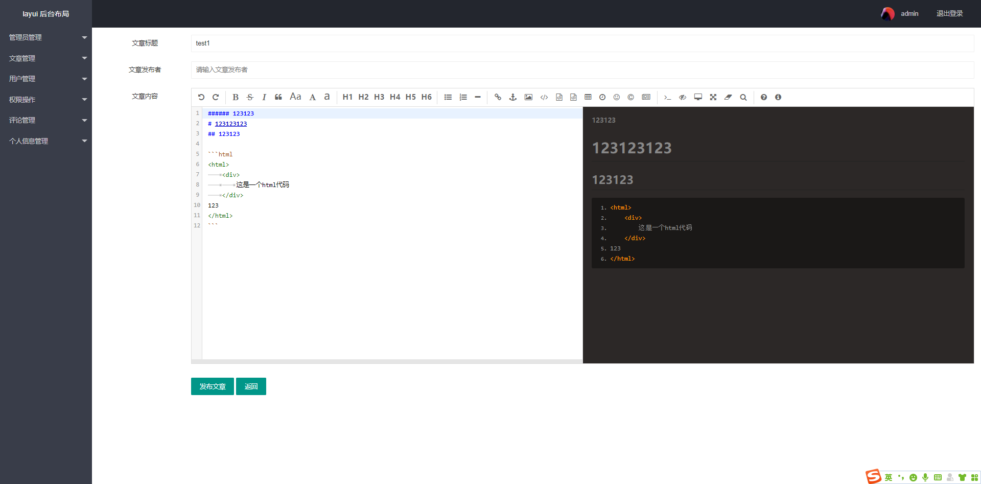
Task: Insert H5 heading
Action: click(411, 97)
